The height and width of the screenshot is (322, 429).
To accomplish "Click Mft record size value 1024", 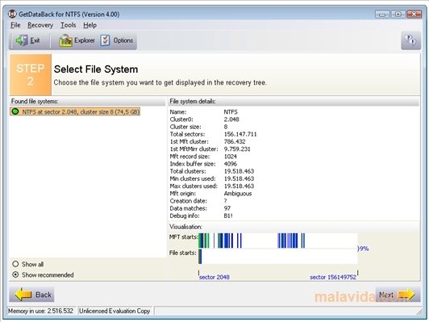I will click(x=230, y=157).
